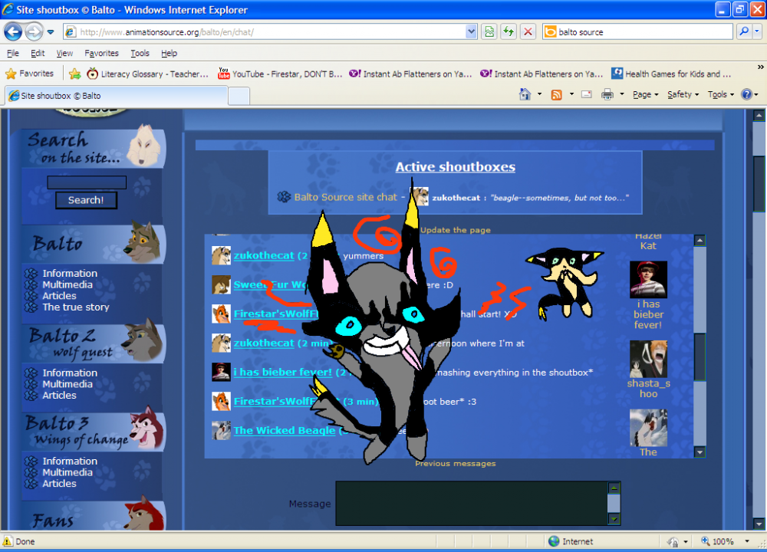The image size is (767, 552).
Task: Click the RSS feeds icon
Action: tap(556, 95)
